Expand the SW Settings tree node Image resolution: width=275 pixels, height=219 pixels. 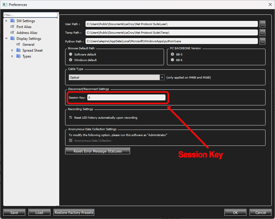pos(6,21)
